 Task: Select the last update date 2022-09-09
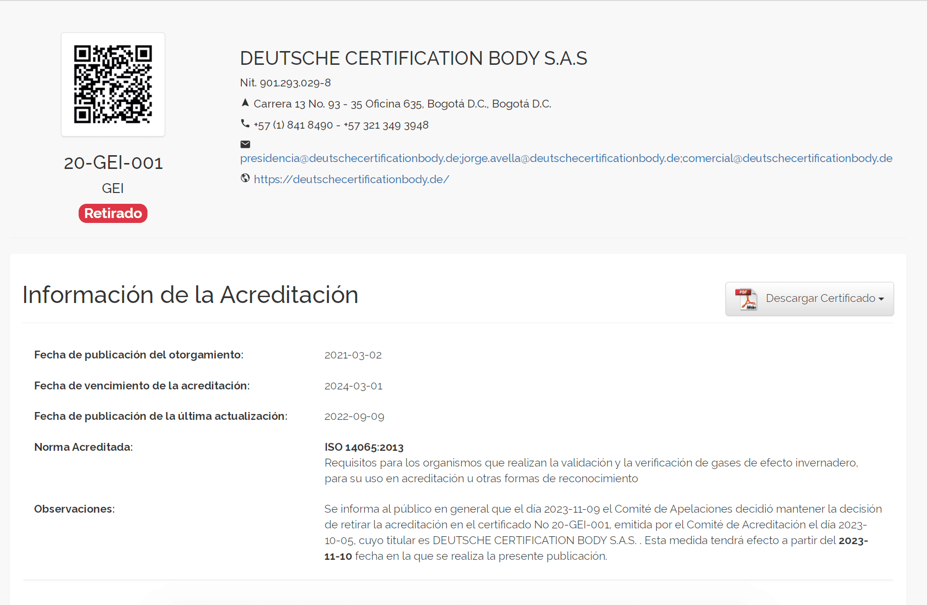(x=354, y=416)
